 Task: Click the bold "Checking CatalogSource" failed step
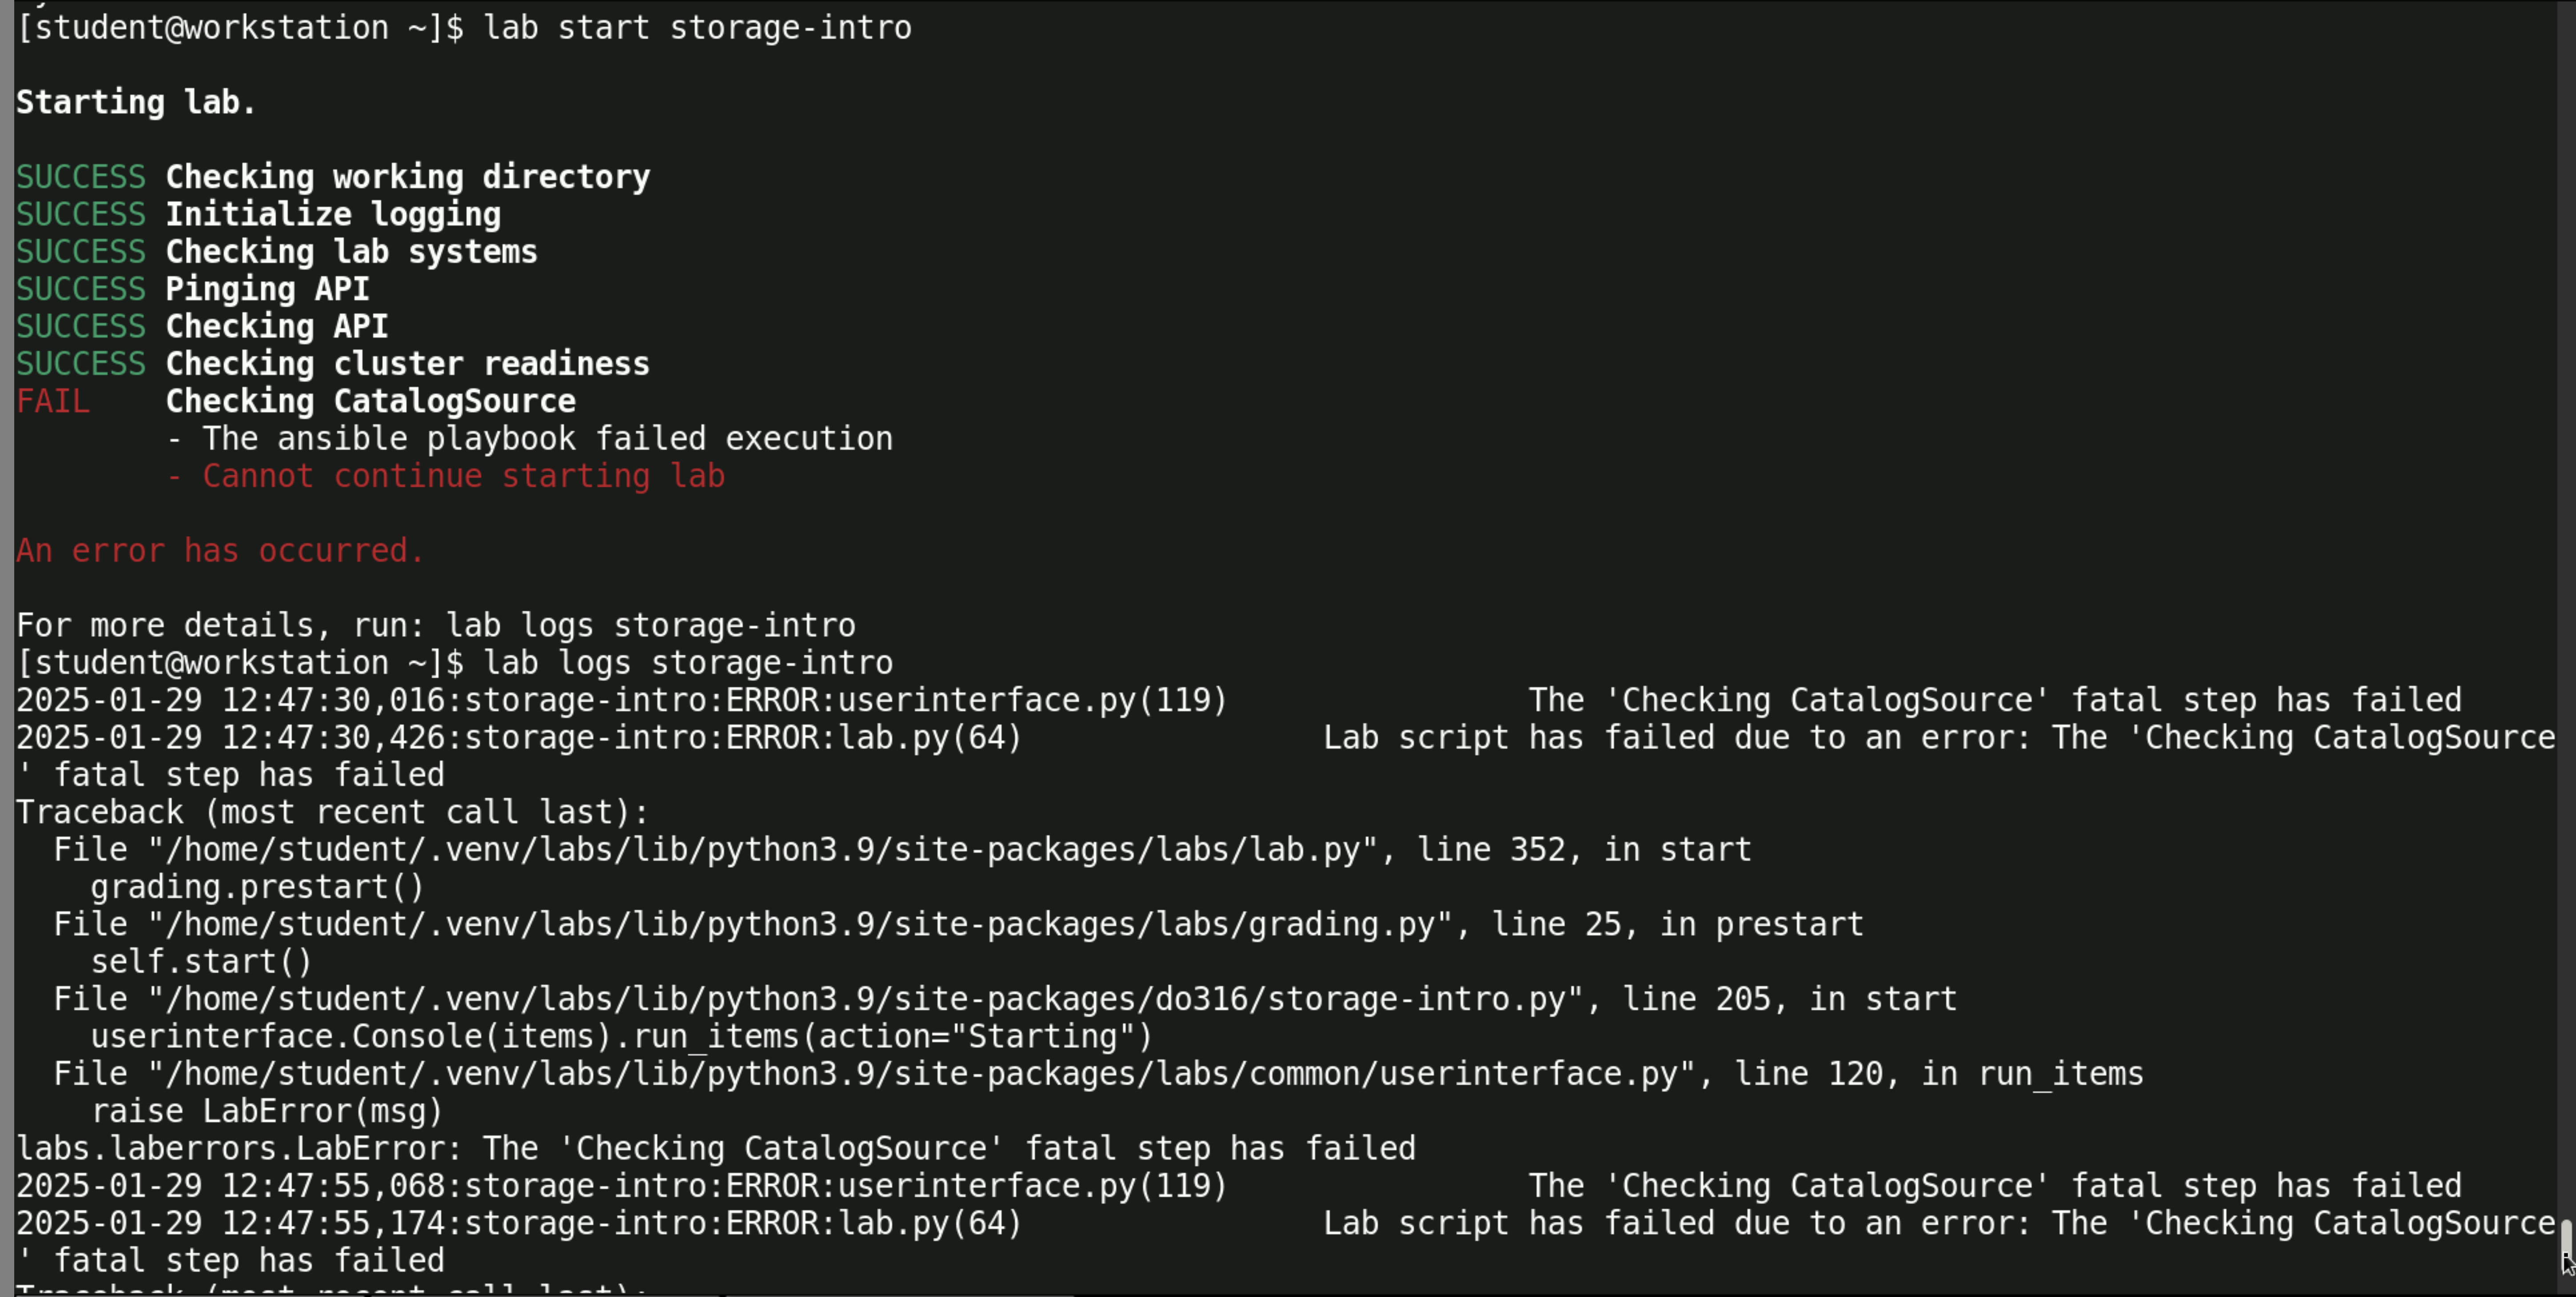(370, 402)
